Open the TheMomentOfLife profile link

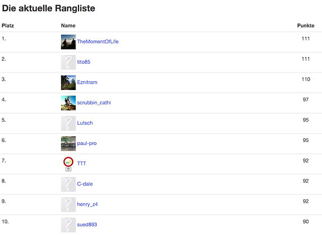coord(98,42)
